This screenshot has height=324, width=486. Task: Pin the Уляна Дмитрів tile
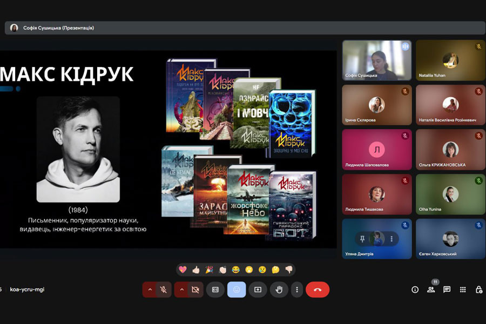pos(363,239)
